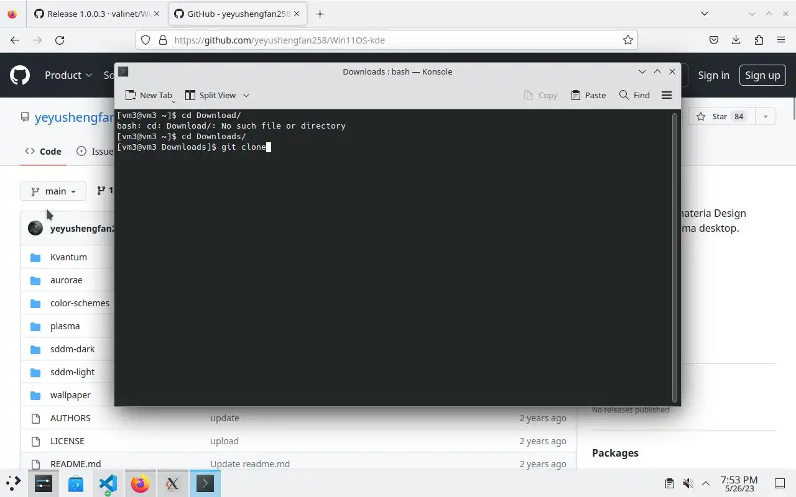This screenshot has height=497, width=796.
Task: Open the plasma folder
Action: click(65, 326)
